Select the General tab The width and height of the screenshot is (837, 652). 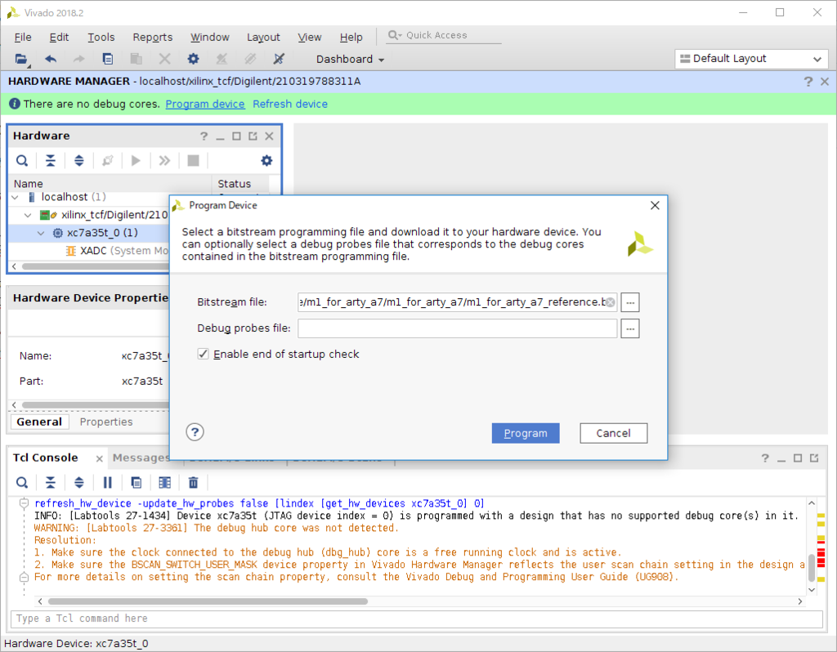point(39,422)
